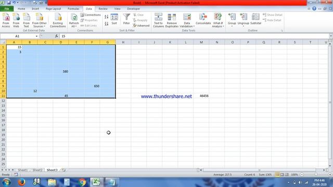Click the macro record status icon
333x187 pixels.
(x=16, y=175)
